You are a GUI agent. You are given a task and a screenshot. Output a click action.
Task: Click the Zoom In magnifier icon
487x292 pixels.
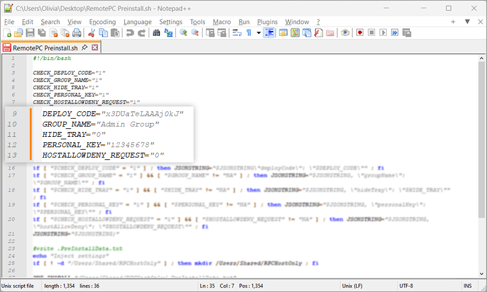pyautogui.click(x=182, y=33)
